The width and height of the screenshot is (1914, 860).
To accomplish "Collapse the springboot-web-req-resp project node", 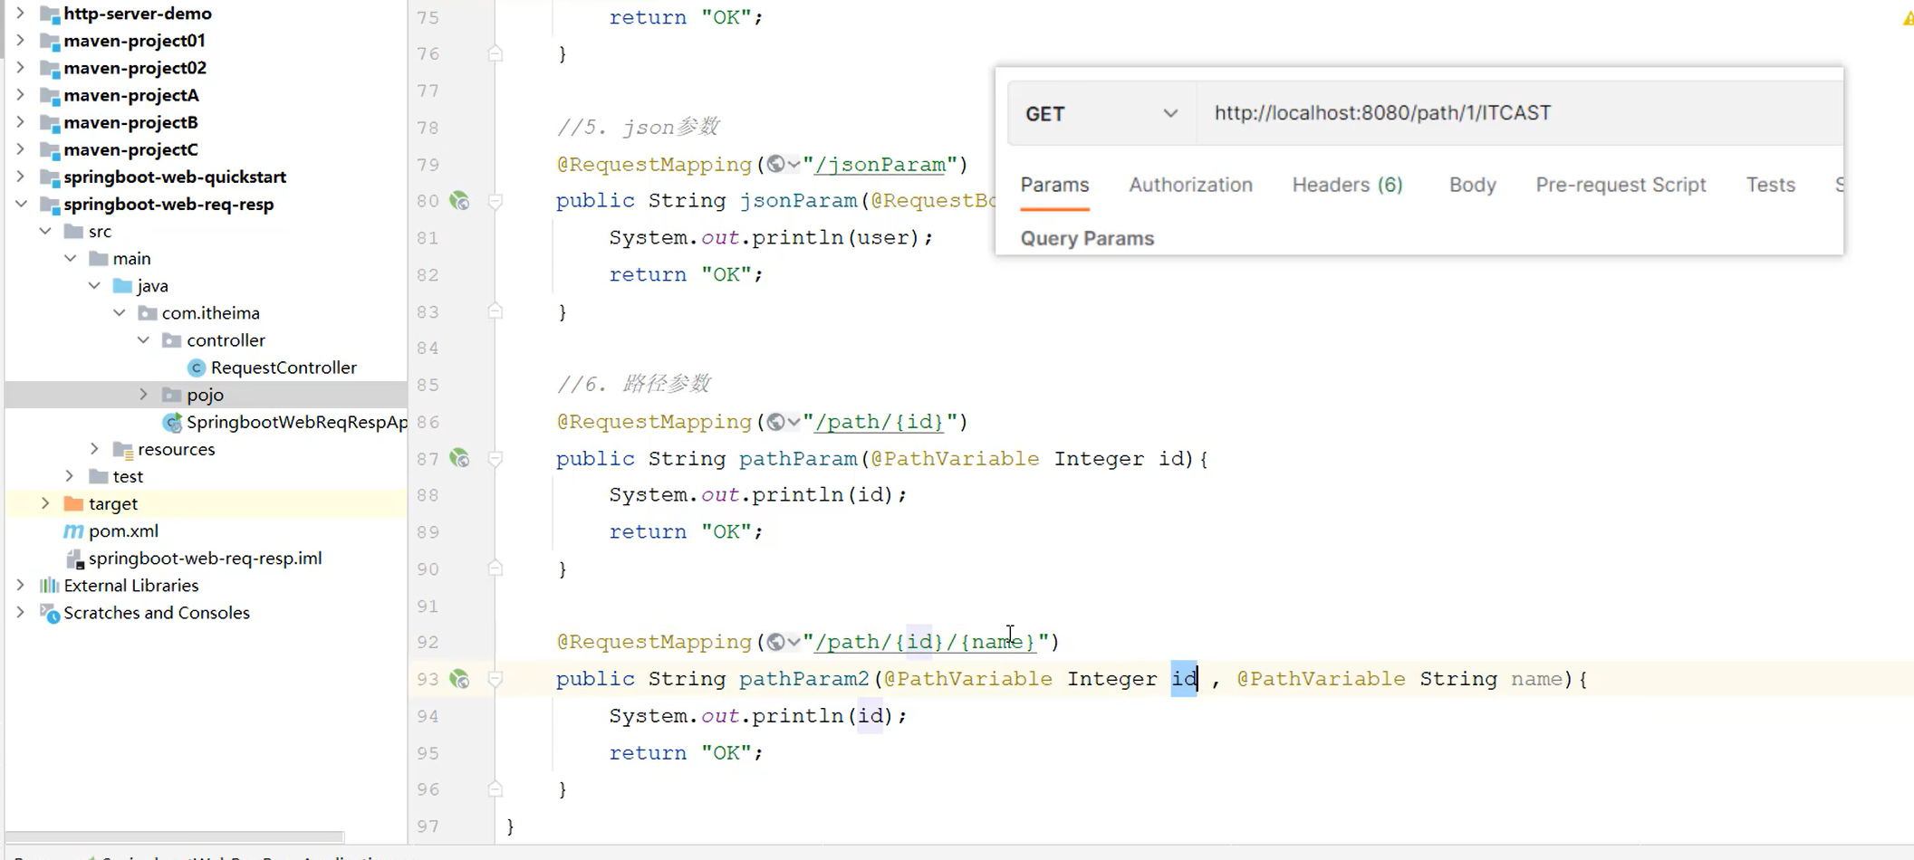I will point(21,204).
